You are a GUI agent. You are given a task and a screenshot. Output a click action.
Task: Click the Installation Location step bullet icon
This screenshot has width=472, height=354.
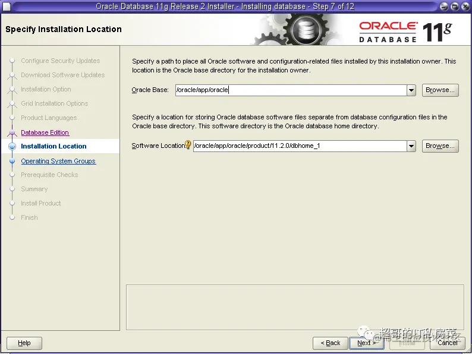click(x=12, y=147)
